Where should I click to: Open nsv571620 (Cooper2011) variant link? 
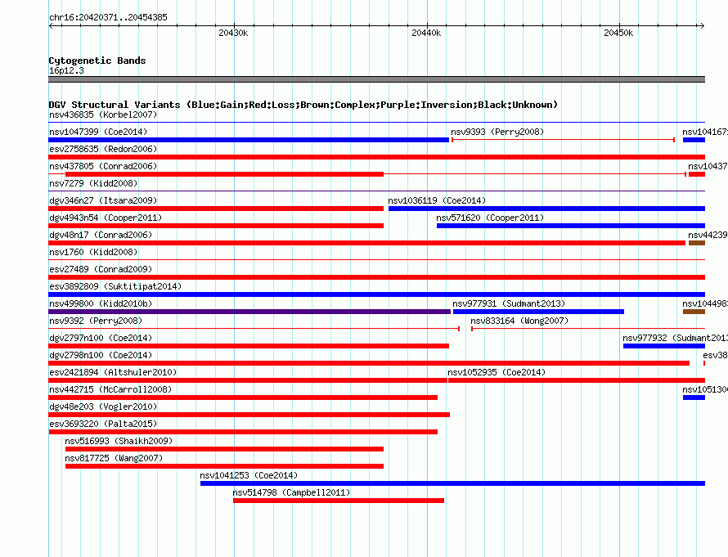[490, 218]
